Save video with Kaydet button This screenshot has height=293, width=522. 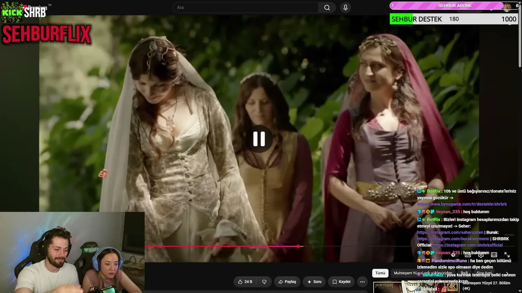click(341, 282)
